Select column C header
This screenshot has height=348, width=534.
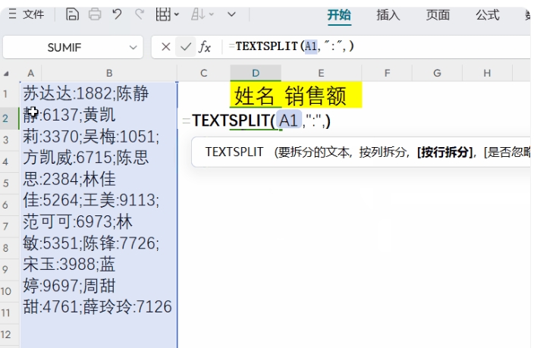tap(203, 74)
